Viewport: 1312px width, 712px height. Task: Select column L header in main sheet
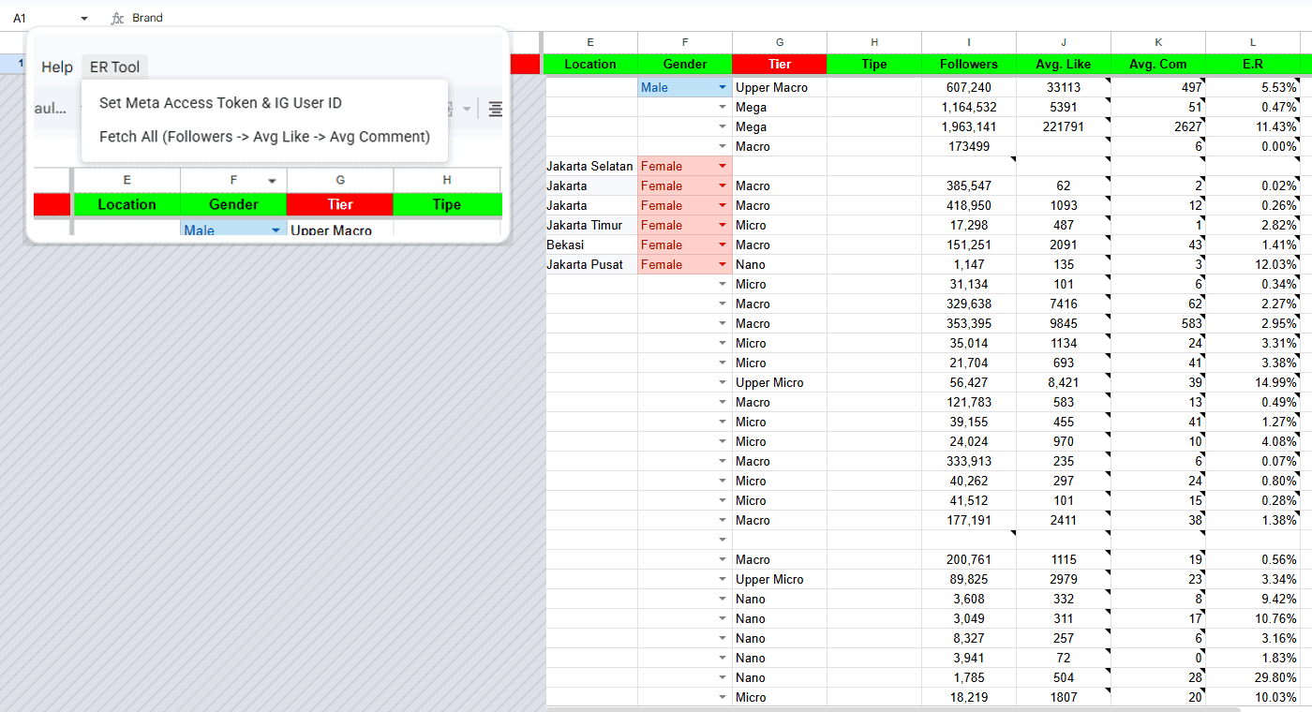point(1253,42)
